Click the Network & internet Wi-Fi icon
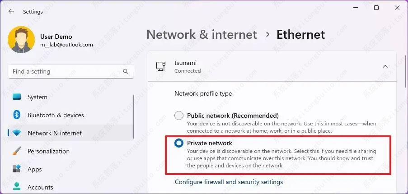The height and width of the screenshot is (194, 408). click(x=17, y=133)
